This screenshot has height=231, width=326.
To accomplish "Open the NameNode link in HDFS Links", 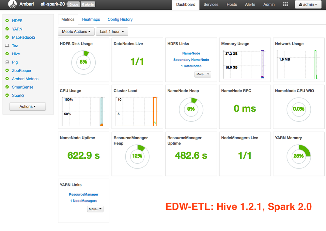I will 191,53.
